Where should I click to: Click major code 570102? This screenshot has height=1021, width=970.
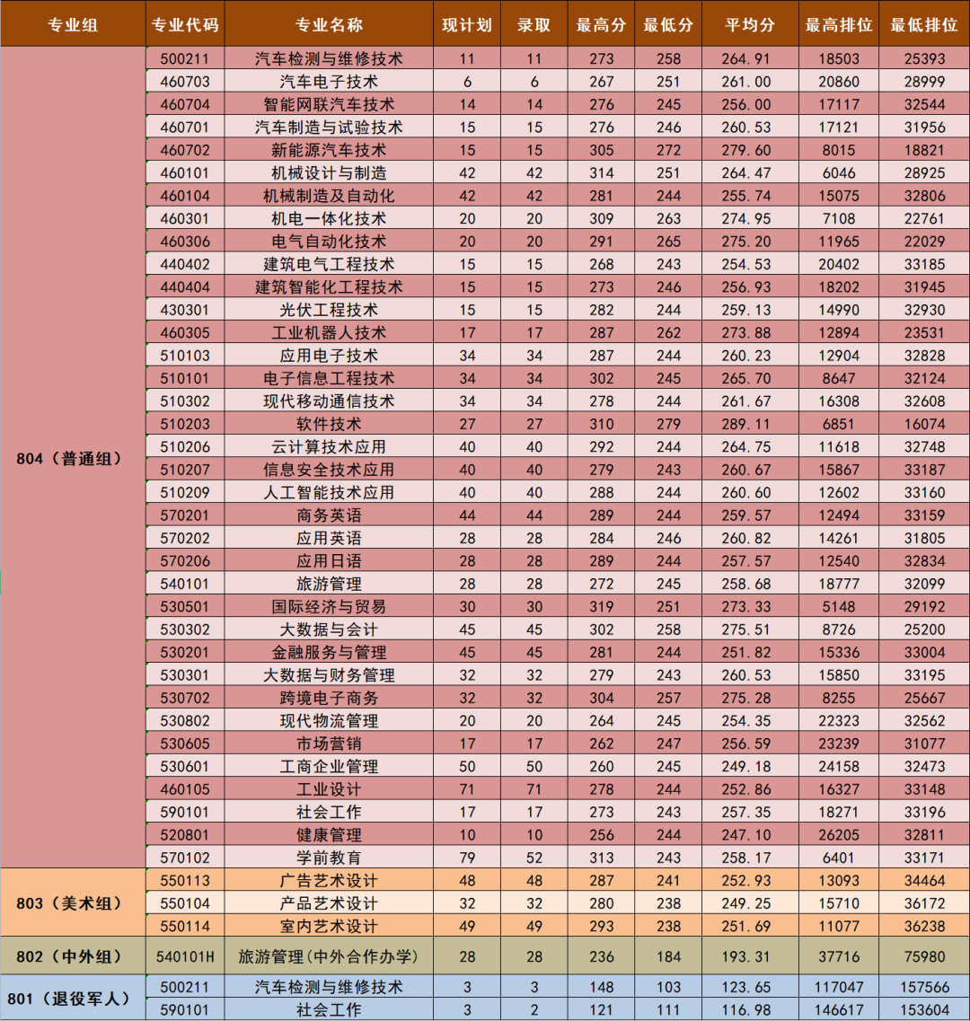click(x=185, y=857)
